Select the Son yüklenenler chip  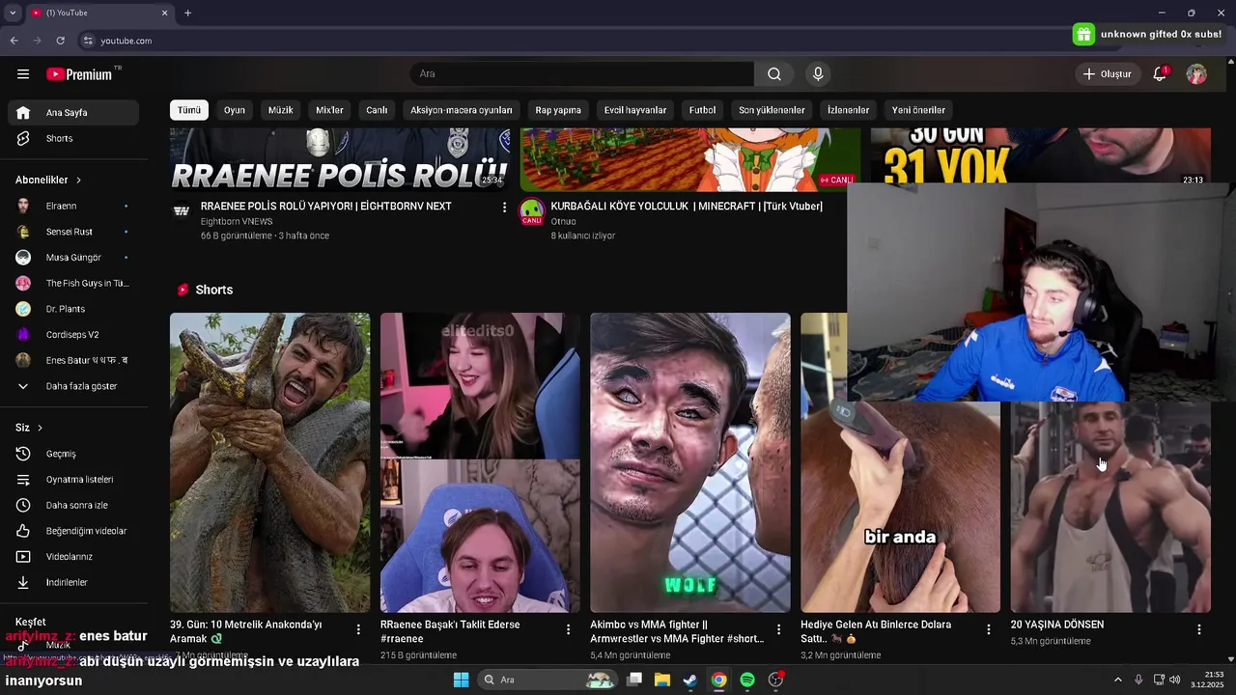[772, 110]
